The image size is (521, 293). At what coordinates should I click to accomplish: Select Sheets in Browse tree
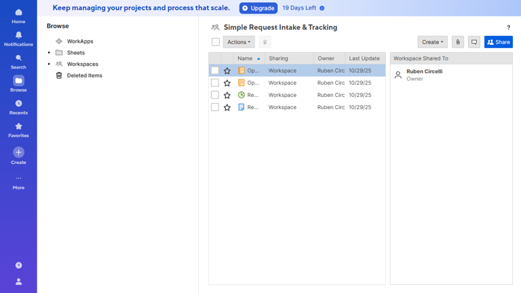point(76,52)
